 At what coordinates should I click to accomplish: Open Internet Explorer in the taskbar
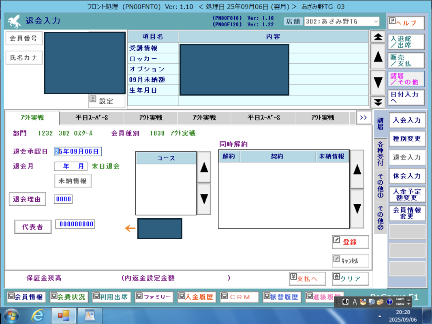38,315
